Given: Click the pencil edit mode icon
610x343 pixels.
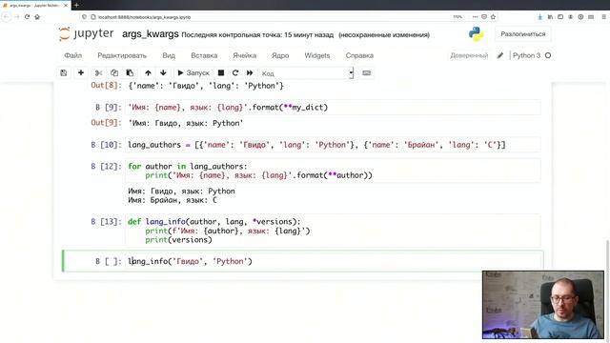Looking at the screenshot, I should [x=500, y=55].
